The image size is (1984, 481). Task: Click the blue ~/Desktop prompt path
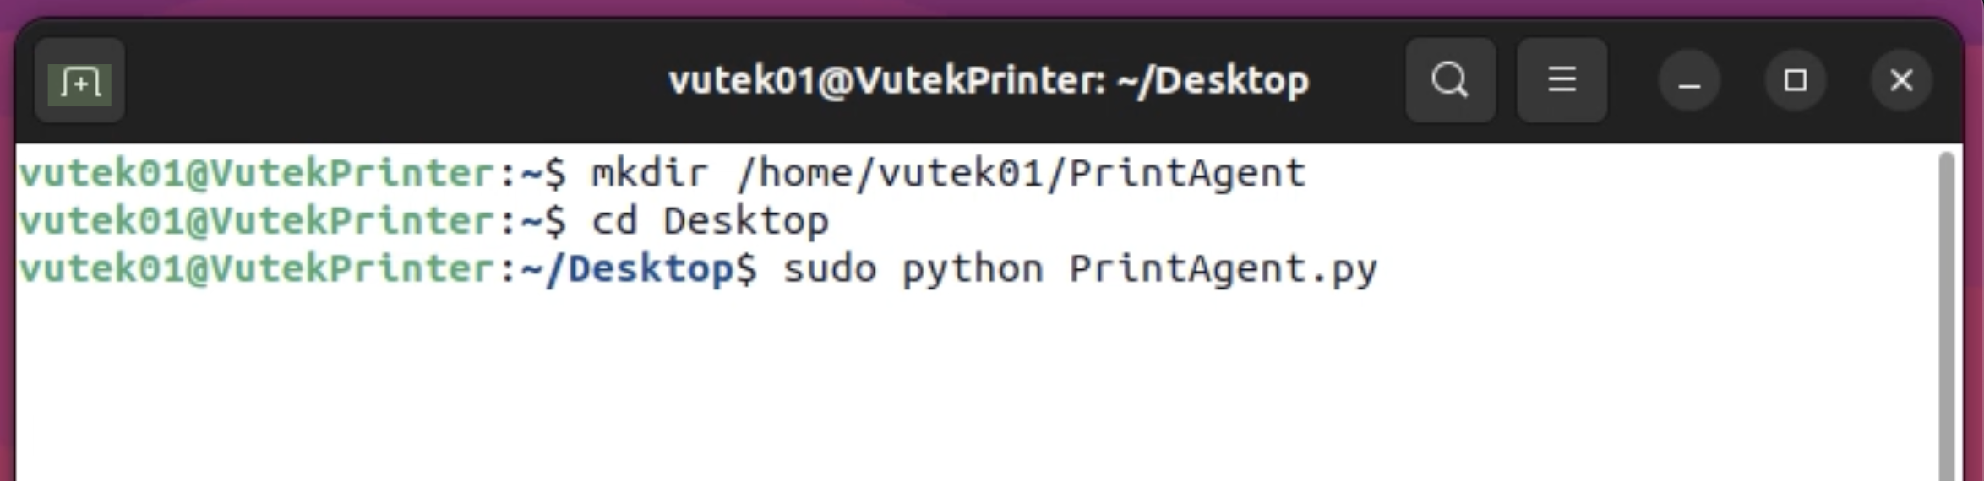pos(628,269)
